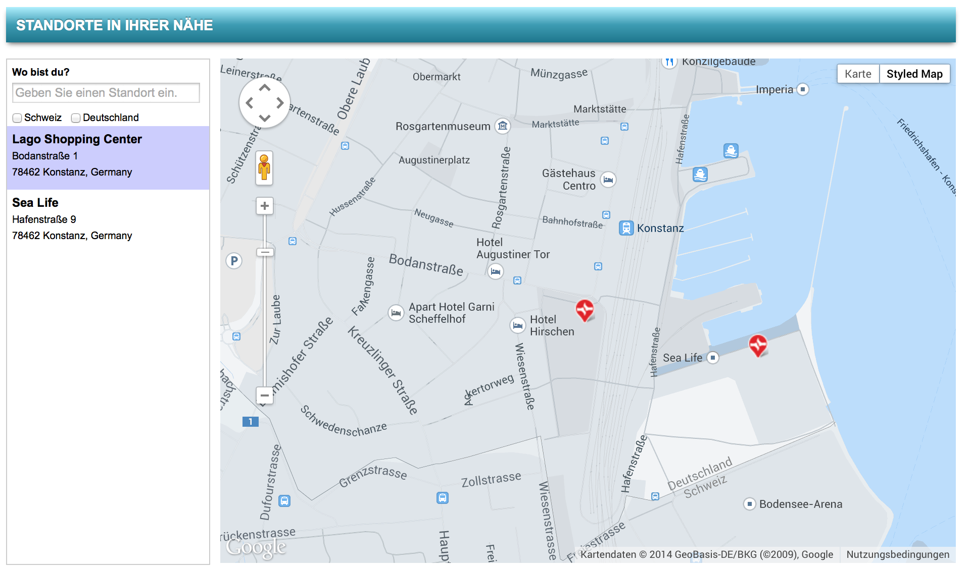Open Nutzungsbedingungen terms link
This screenshot has height=570, width=970.
(x=898, y=554)
